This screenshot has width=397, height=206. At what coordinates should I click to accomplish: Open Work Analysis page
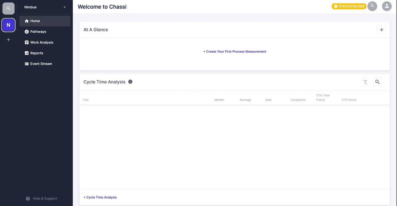pos(41,42)
